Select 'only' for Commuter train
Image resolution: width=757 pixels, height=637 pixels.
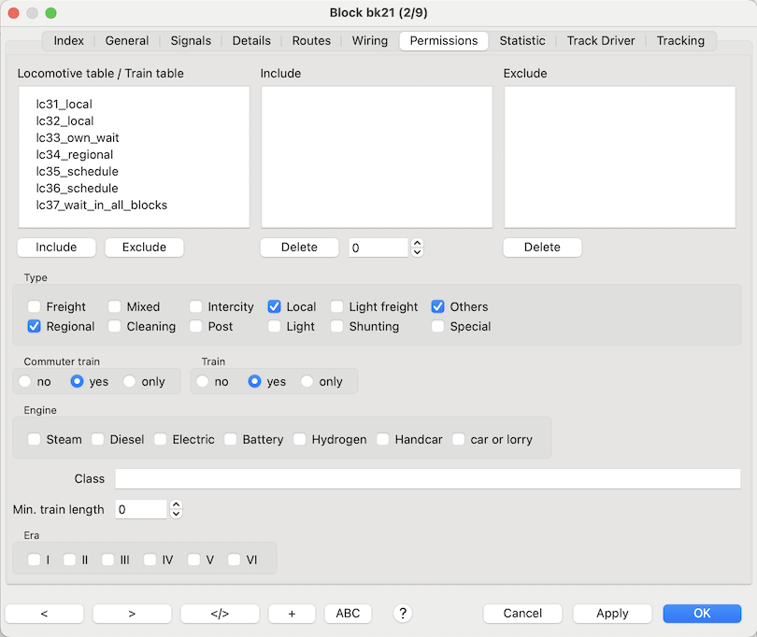130,382
